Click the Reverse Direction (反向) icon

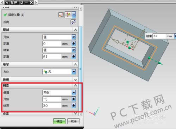click(73, 22)
